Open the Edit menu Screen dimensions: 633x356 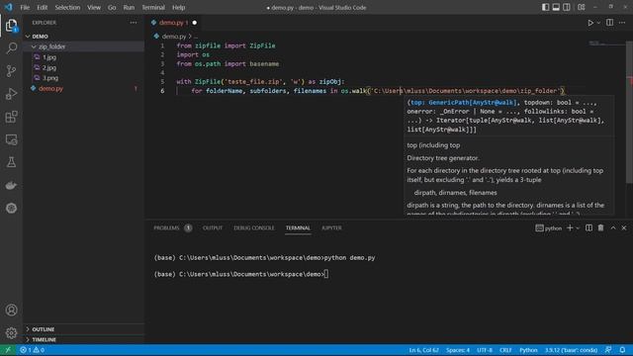(x=42, y=7)
